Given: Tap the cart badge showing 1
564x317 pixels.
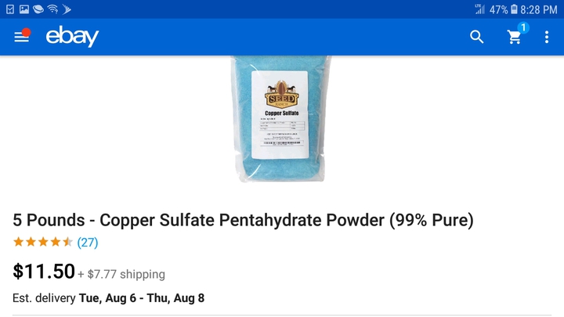Looking at the screenshot, I should [523, 27].
